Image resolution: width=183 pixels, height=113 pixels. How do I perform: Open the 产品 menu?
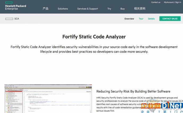click(46, 9)
